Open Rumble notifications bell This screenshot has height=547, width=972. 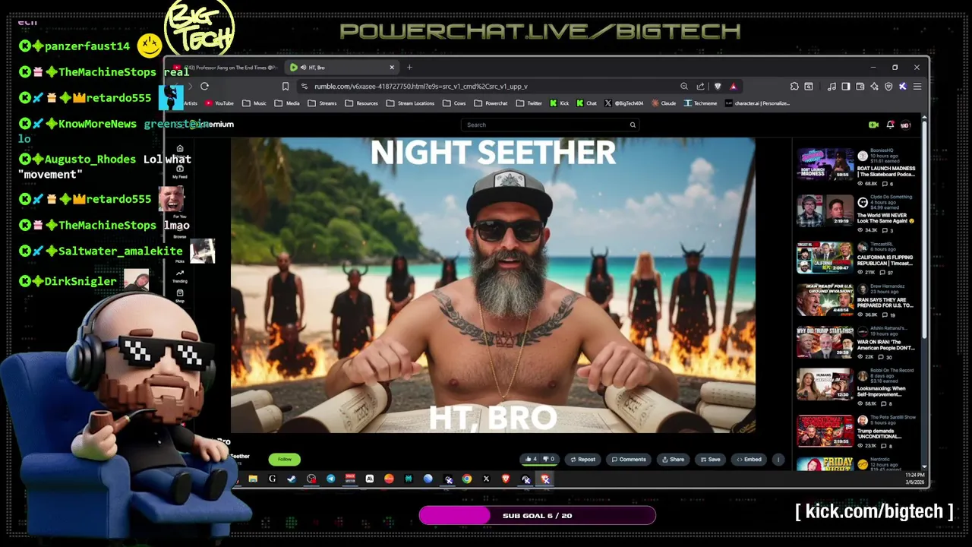pyautogui.click(x=890, y=125)
